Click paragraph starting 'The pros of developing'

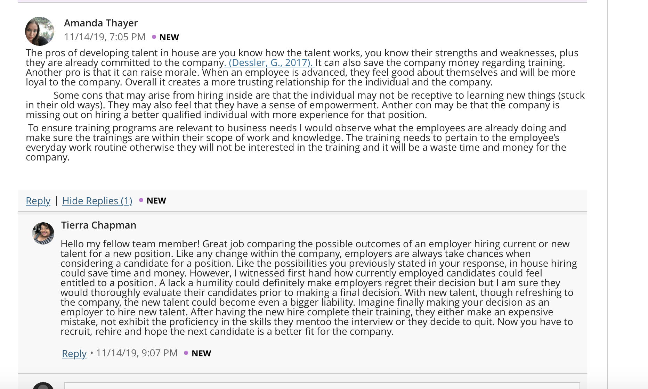tap(302, 67)
